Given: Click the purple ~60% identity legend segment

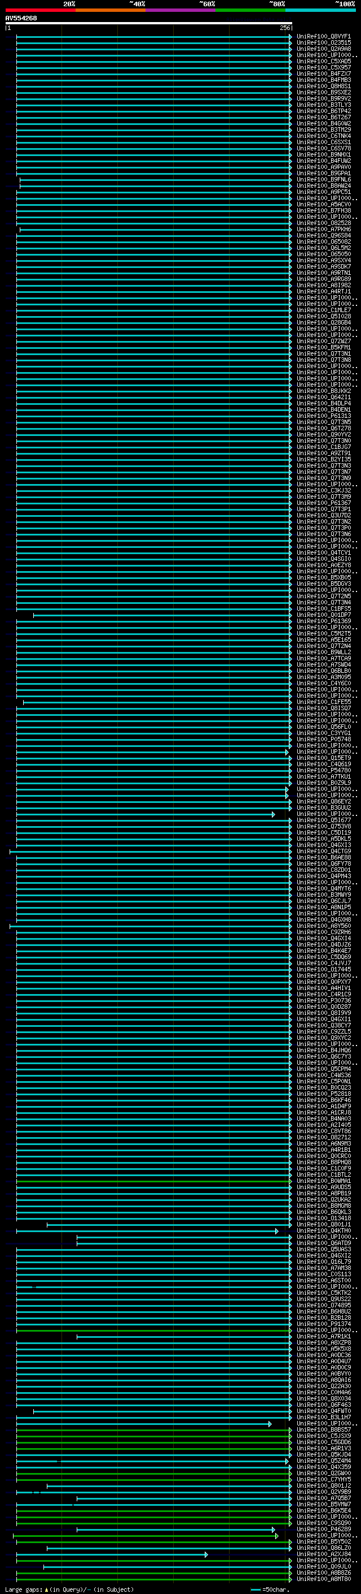Looking at the screenshot, I should pos(181,10).
